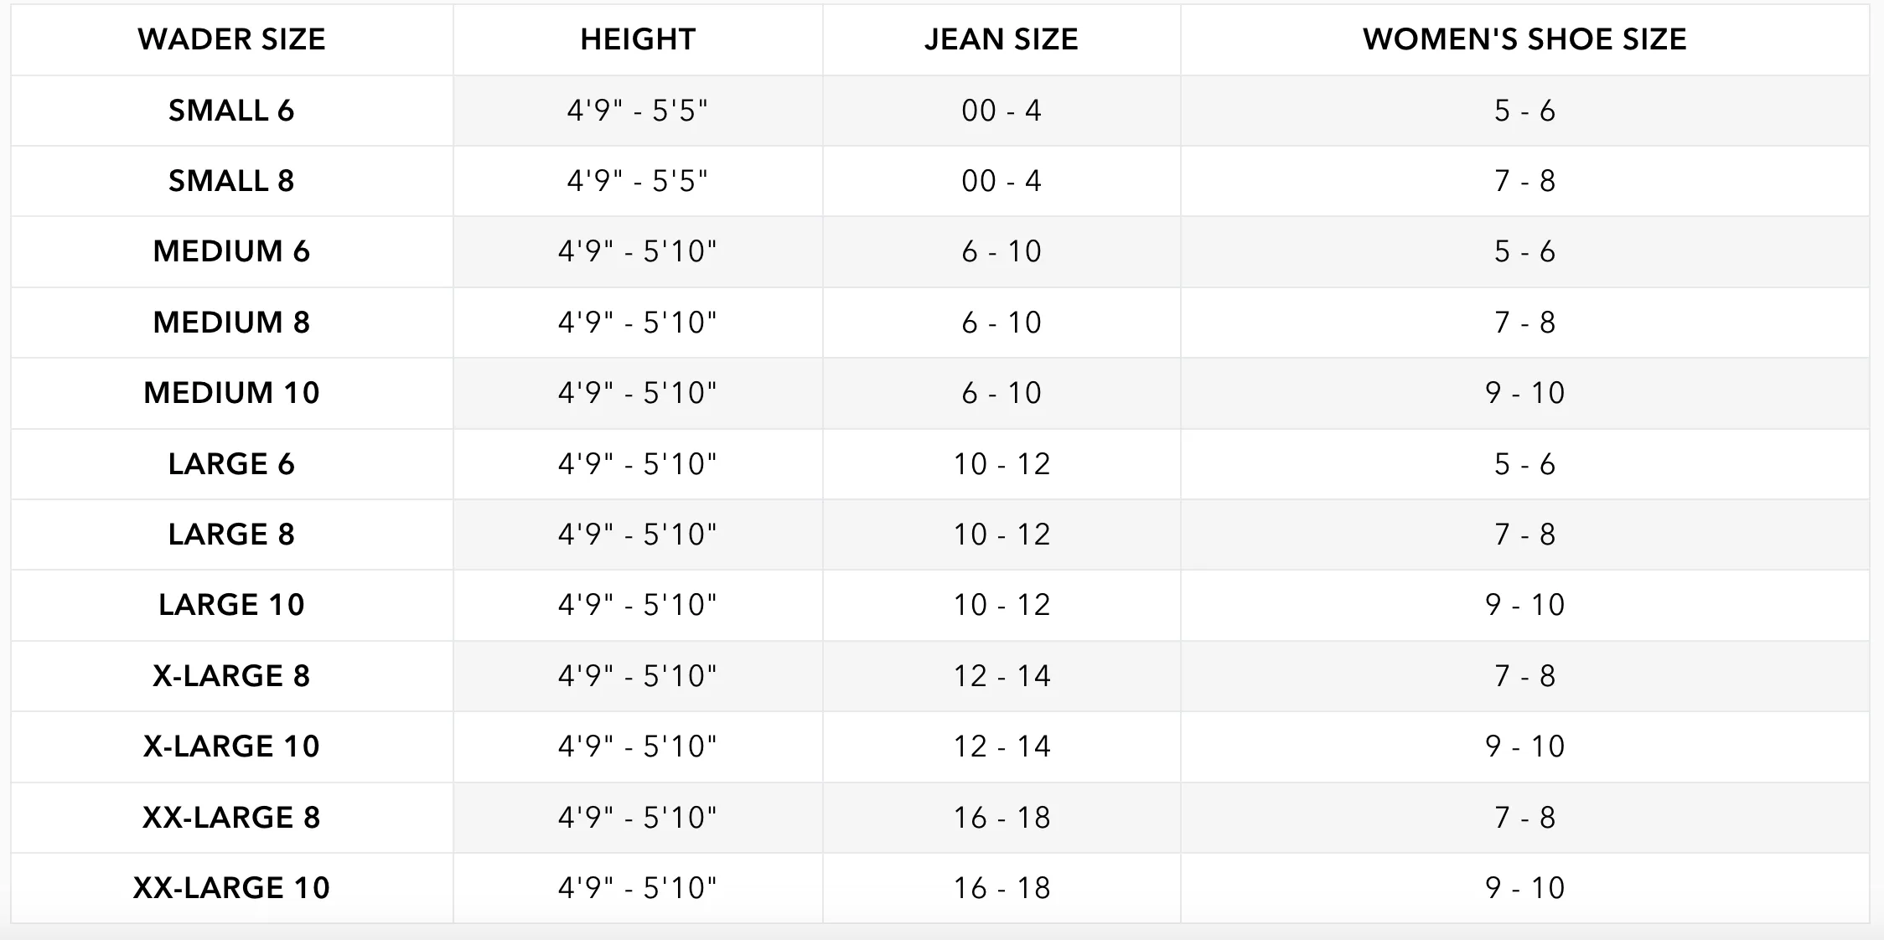1884x940 pixels.
Task: Click the 4'9" - 5'5" height for SMALL 6
Action: pos(638,111)
